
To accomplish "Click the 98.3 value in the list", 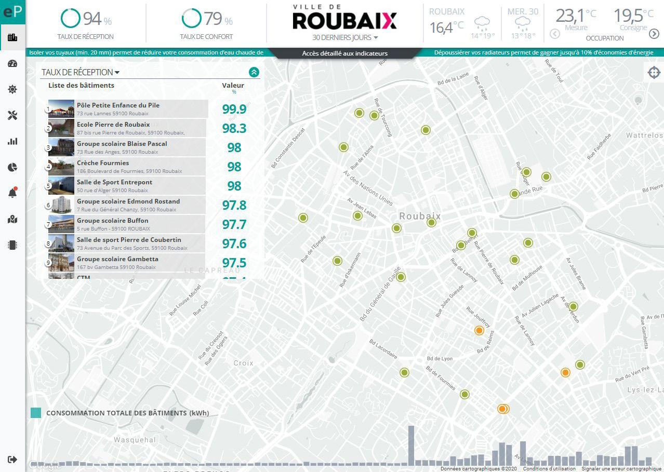I will click(x=234, y=128).
